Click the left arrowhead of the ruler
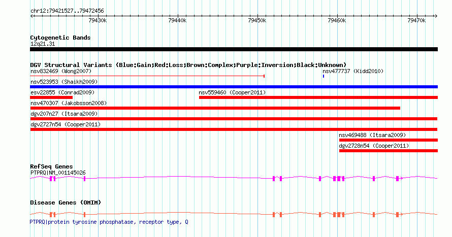 (31, 16)
